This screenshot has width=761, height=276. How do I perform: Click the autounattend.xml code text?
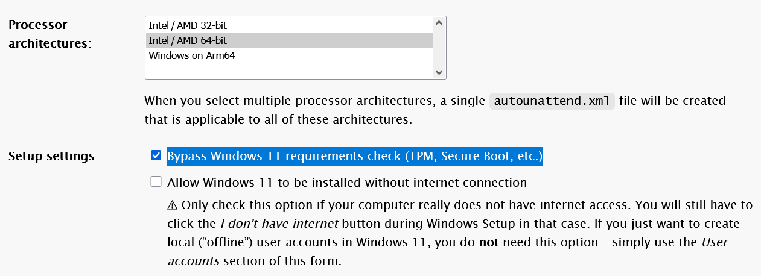(x=552, y=101)
